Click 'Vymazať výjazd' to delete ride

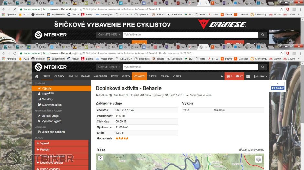point(51,121)
